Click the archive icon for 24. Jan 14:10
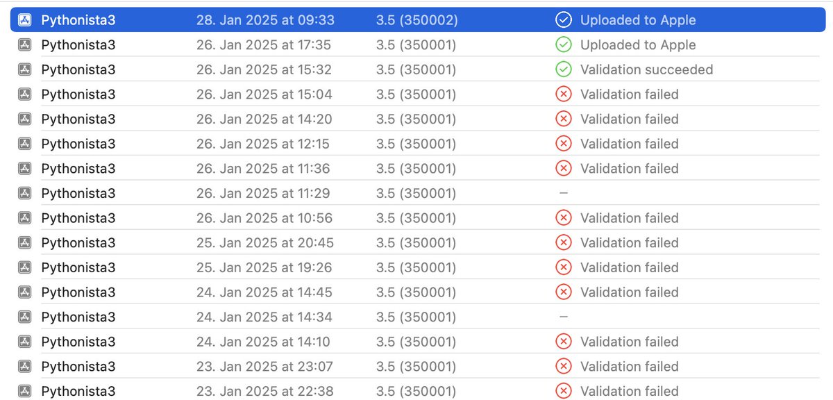The image size is (833, 400). click(x=24, y=342)
